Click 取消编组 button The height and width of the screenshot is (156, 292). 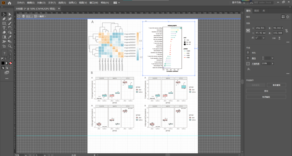pos(266,97)
